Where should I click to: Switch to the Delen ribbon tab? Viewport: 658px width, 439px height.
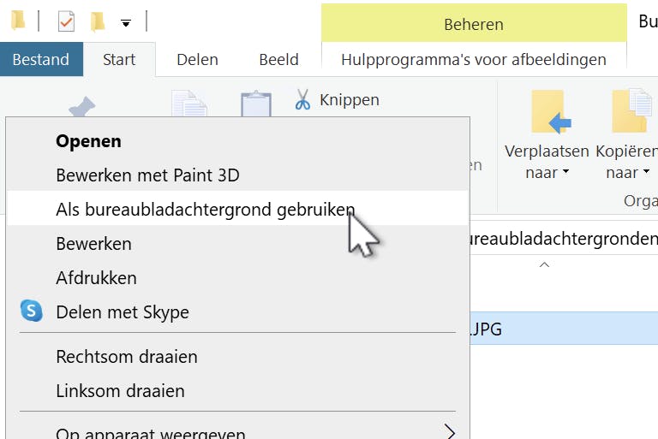(197, 60)
